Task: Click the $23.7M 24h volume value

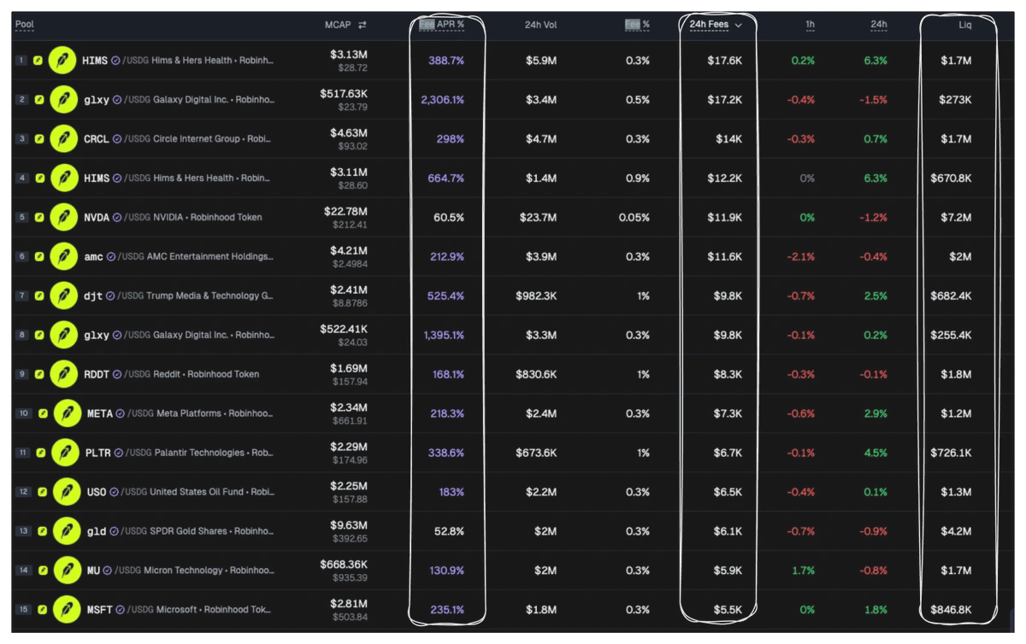Action: [538, 218]
